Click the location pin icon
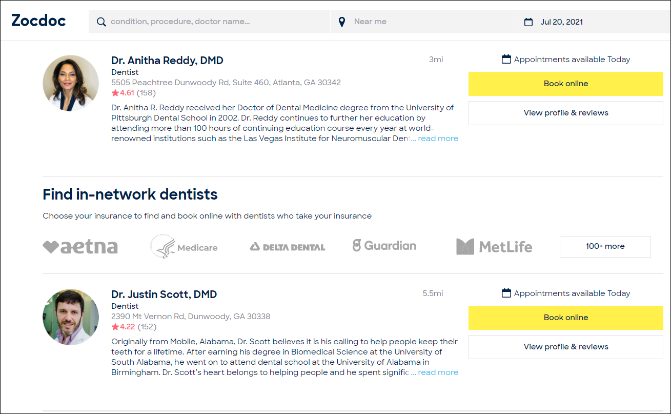This screenshot has width=671, height=414. [x=342, y=22]
